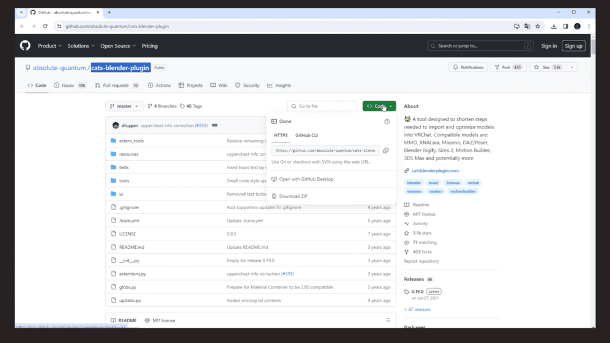Expand the master branch dropdown
610x343 pixels.
(124, 106)
